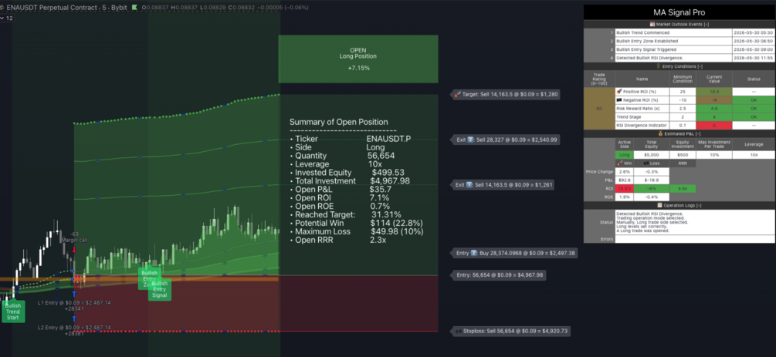
Task: Click the Entry 56,654 @ $0.09 price label
Action: click(x=498, y=275)
